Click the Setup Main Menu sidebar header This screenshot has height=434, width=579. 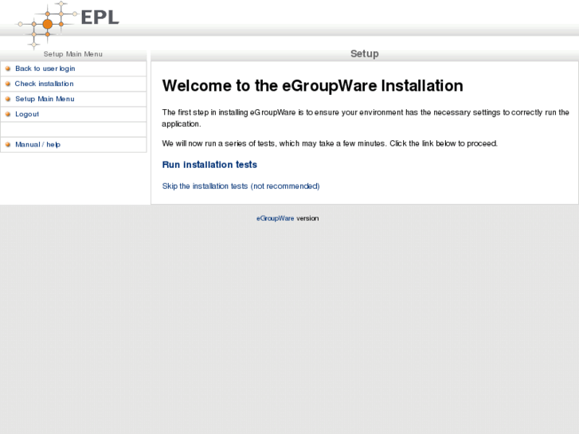pos(73,54)
